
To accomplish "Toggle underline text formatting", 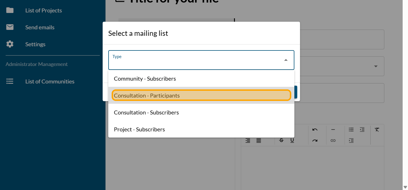I will tap(292, 140).
